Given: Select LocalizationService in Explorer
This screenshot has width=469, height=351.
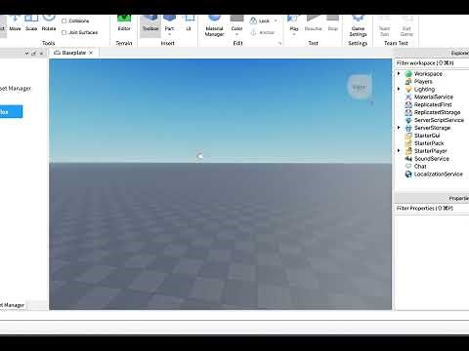Looking at the screenshot, I should pos(438,175).
